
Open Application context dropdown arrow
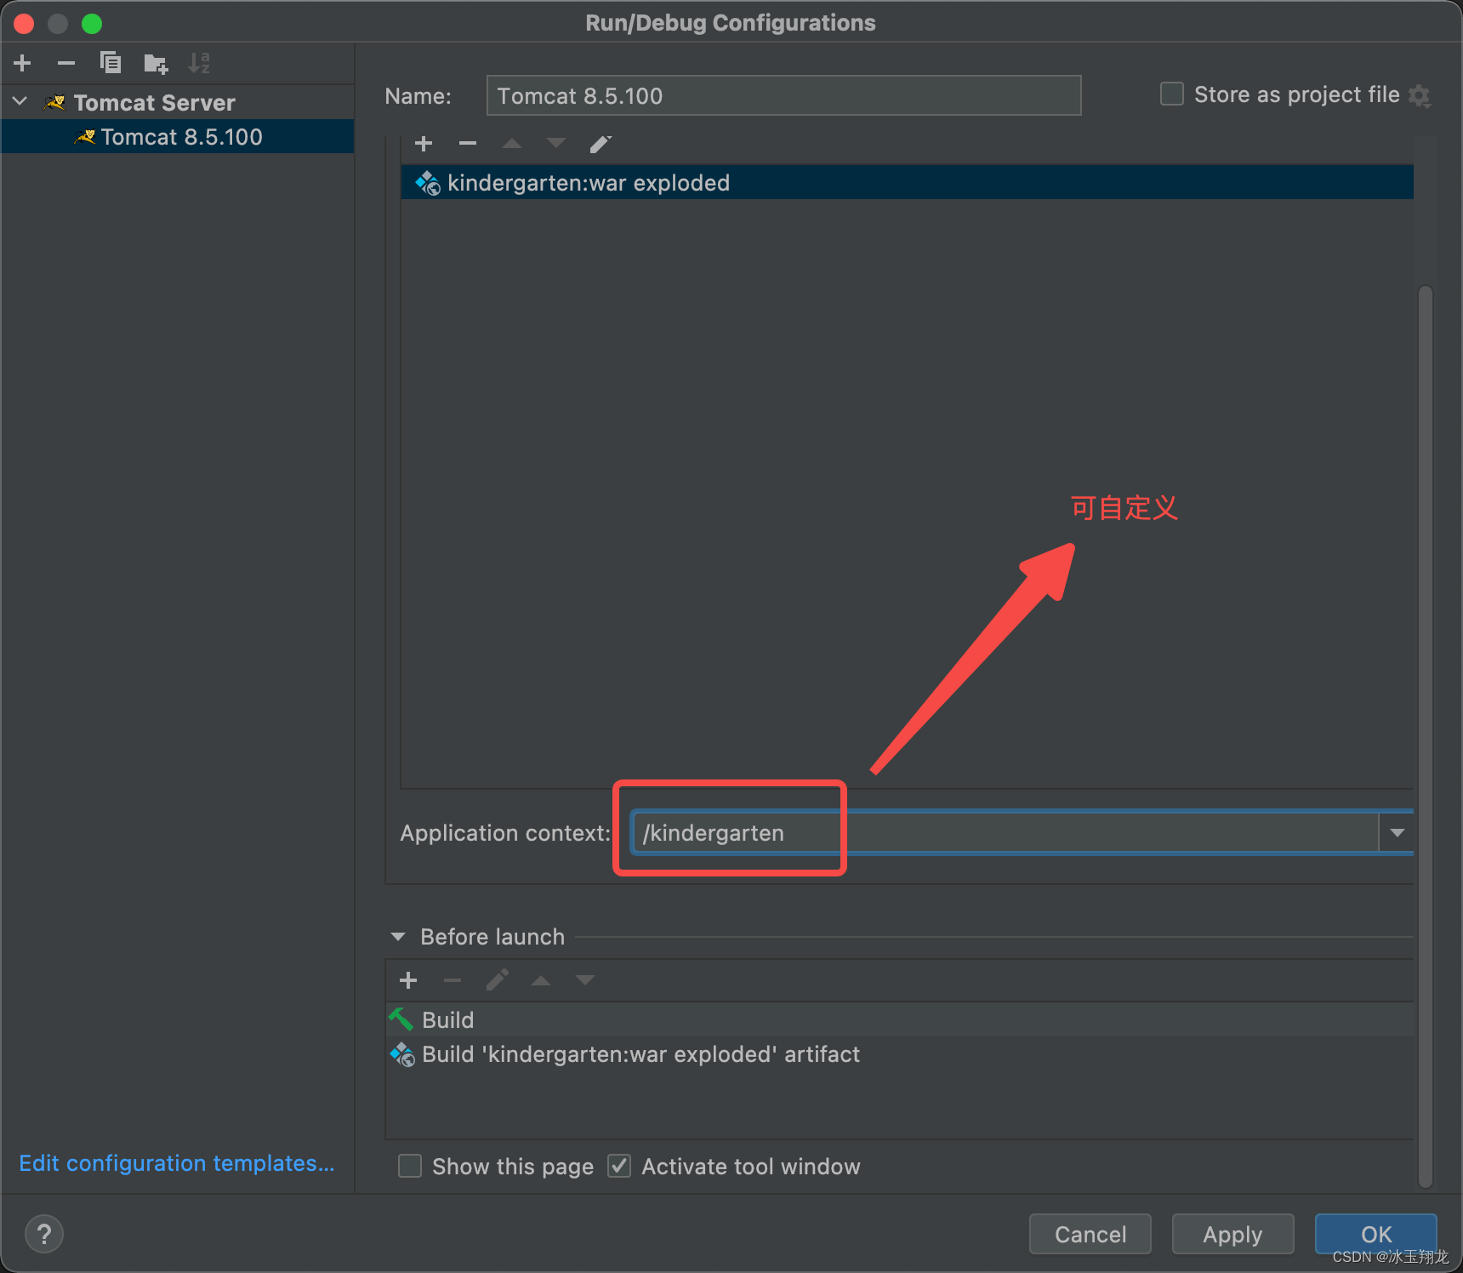pos(1397,832)
